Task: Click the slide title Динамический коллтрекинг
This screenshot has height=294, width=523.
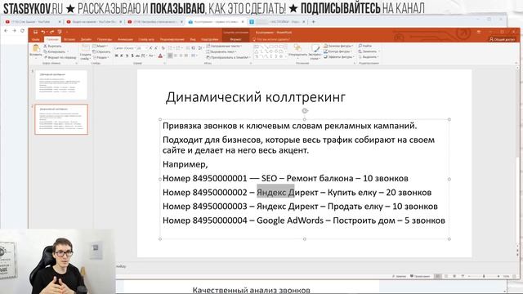Action: coord(256,97)
